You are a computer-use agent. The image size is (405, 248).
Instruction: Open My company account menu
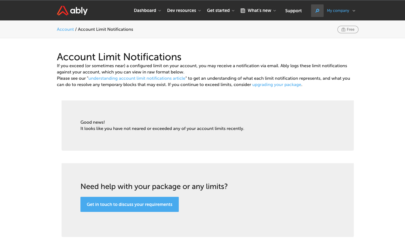(338, 11)
